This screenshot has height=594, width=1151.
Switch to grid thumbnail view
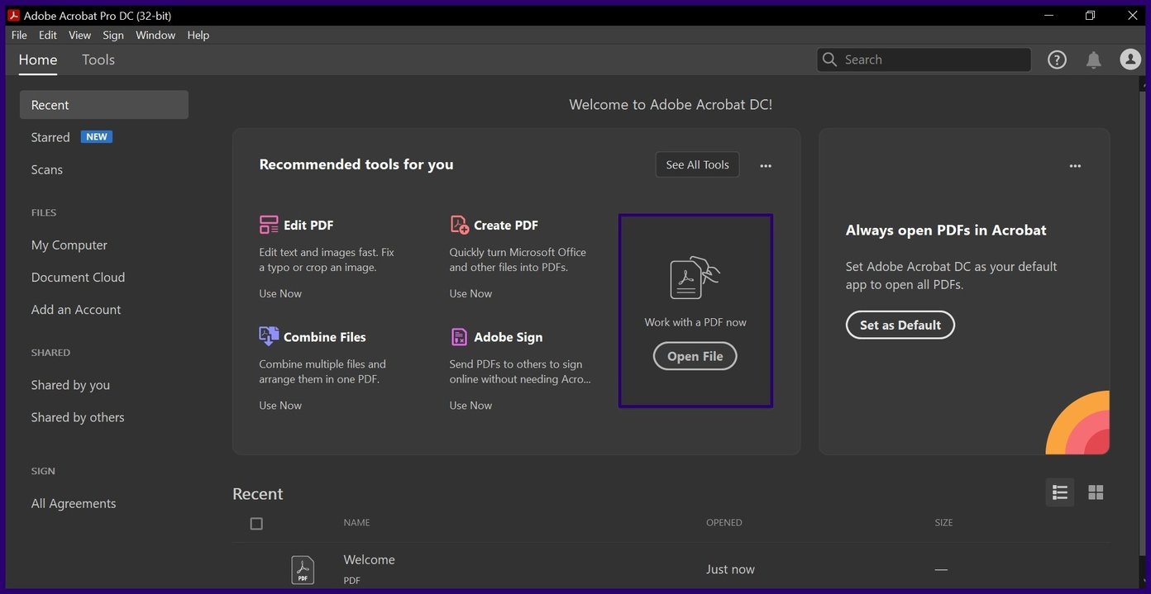click(1096, 492)
